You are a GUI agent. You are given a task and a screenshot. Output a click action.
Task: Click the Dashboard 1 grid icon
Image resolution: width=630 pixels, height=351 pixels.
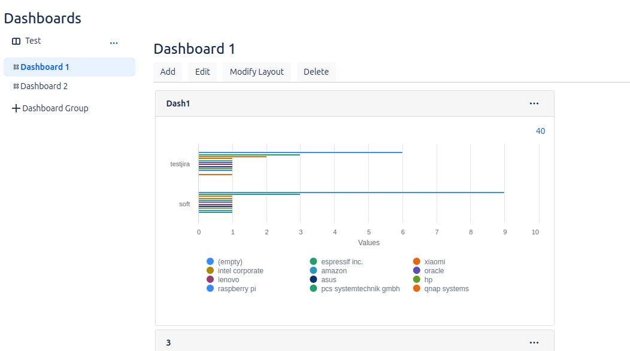pos(16,67)
